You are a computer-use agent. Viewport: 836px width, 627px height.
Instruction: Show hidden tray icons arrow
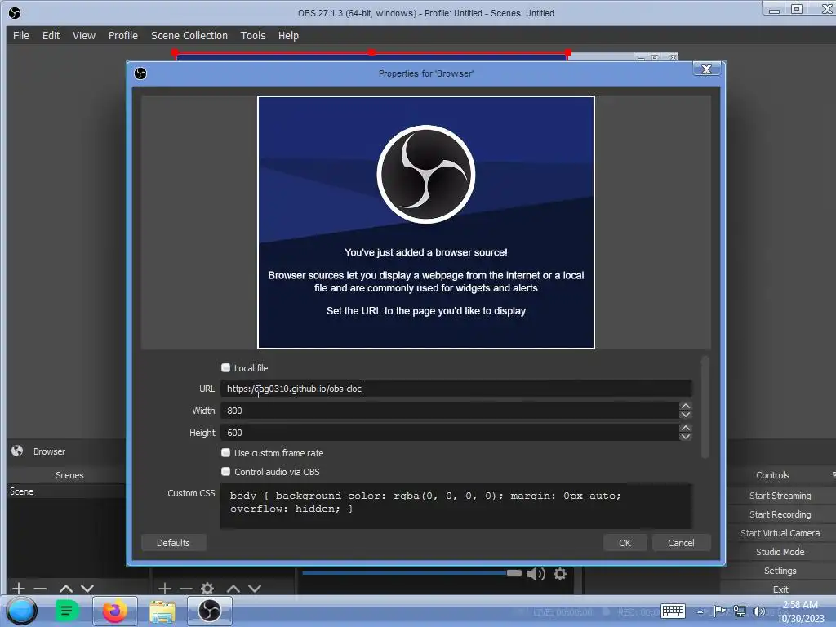point(700,611)
